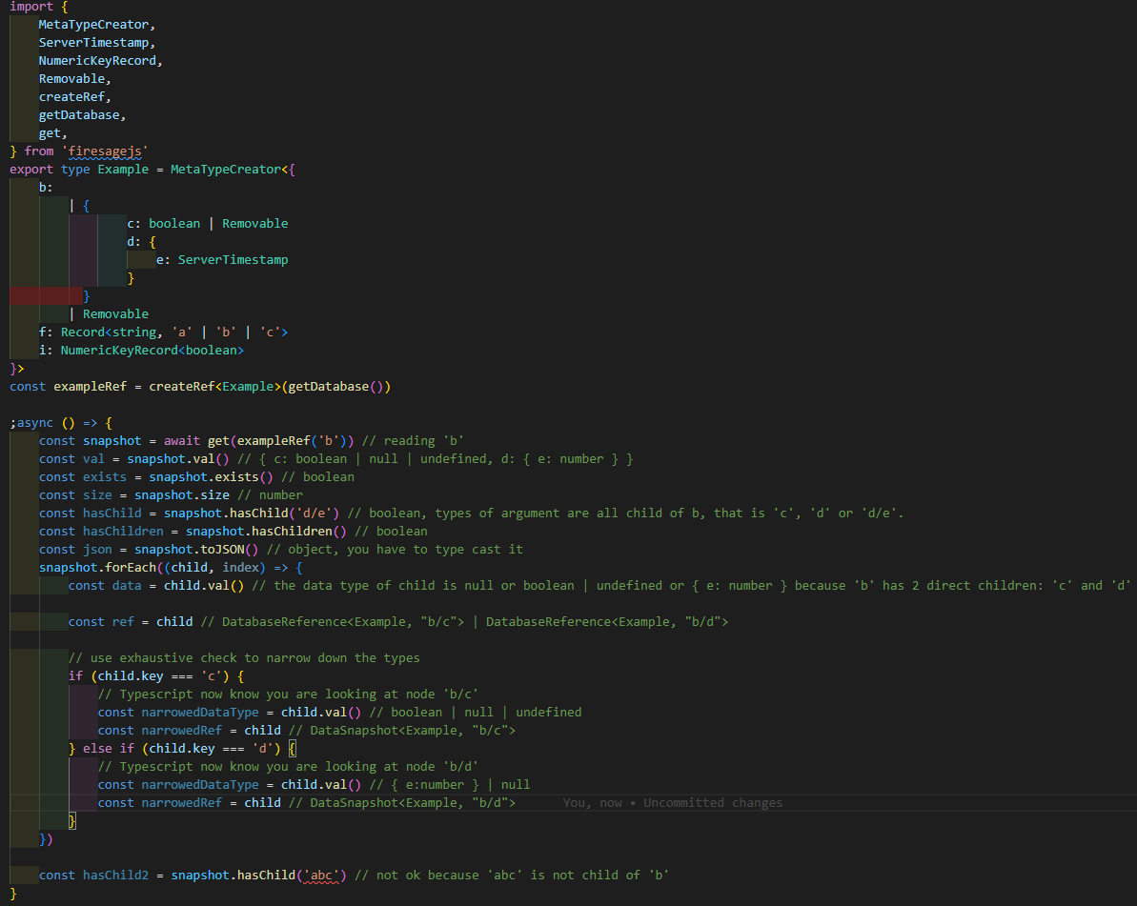Click the "else if (child.key === 'd')" line
The height and width of the screenshot is (906, 1137).
click(182, 750)
